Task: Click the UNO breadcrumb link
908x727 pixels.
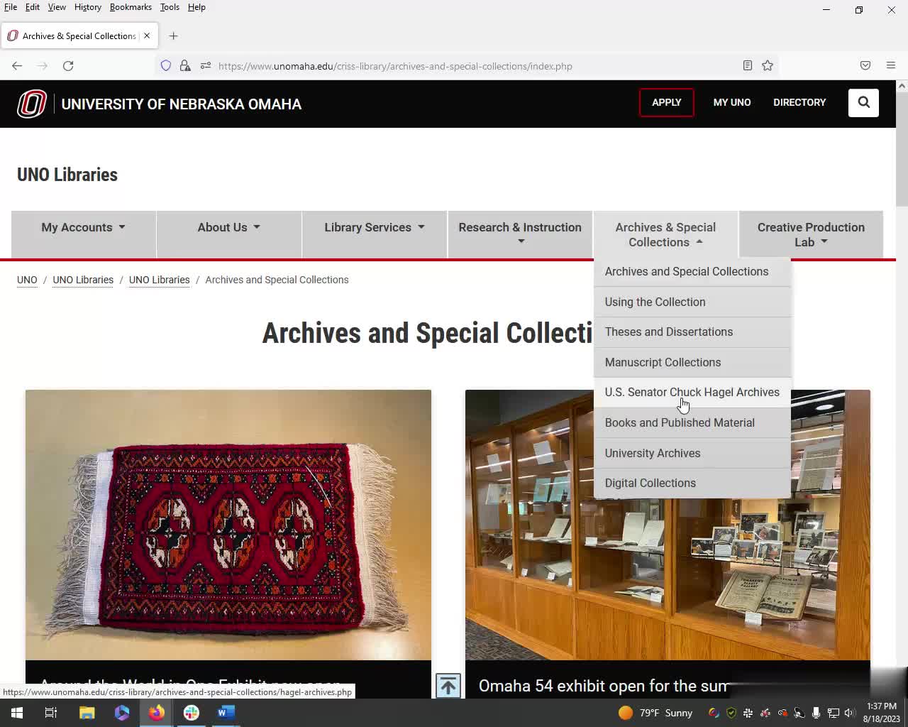Action: pyautogui.click(x=27, y=280)
